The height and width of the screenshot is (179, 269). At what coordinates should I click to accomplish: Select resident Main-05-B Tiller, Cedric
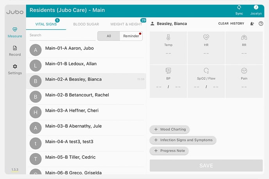[87, 159]
